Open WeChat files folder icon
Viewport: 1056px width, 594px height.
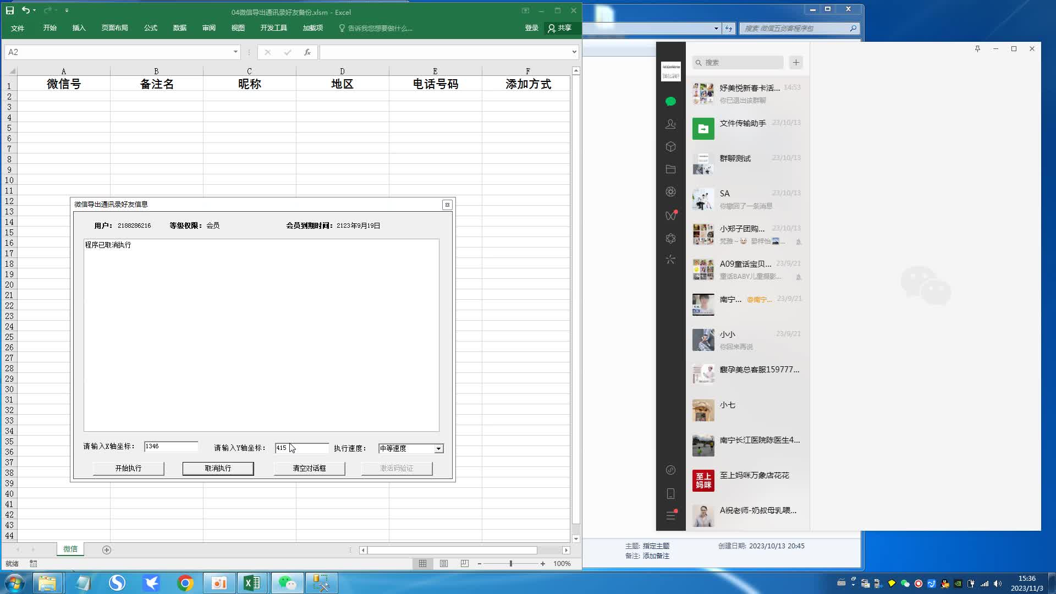[x=670, y=169]
